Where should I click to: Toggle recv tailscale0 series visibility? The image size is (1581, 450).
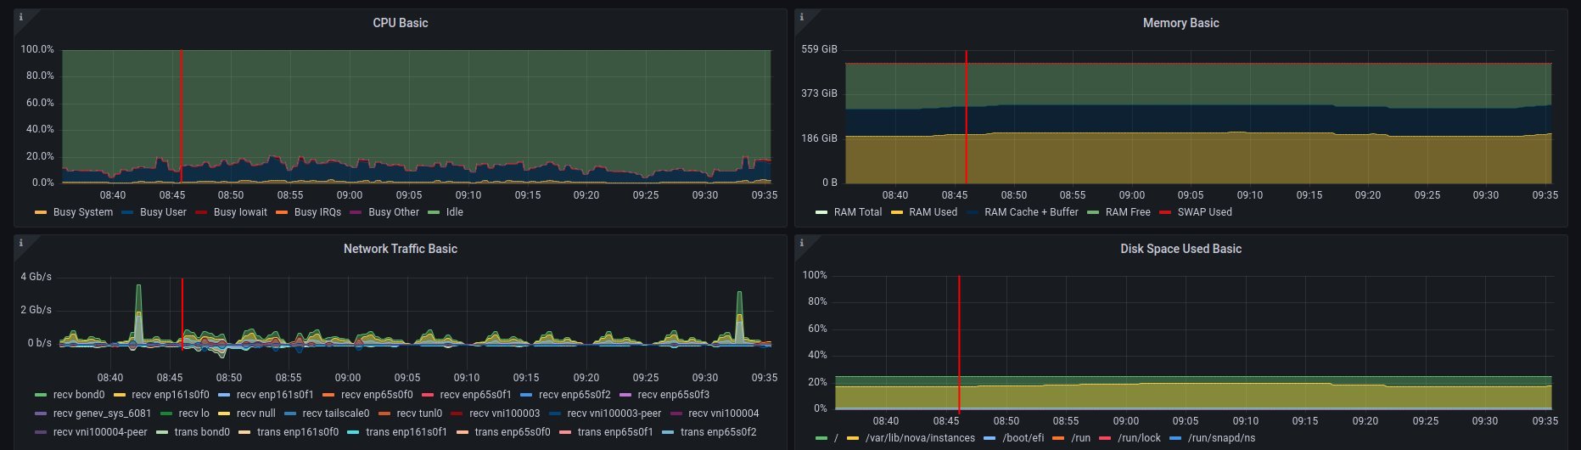click(335, 413)
